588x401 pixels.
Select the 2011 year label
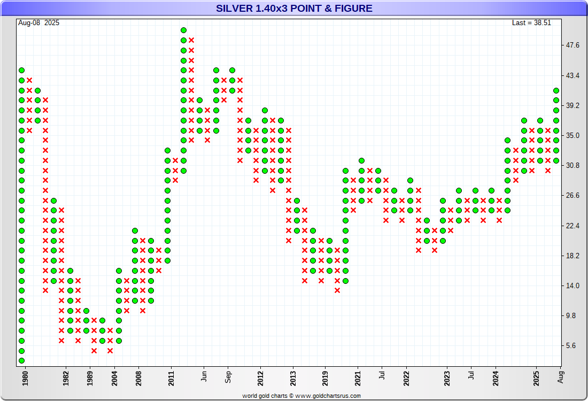click(x=171, y=379)
